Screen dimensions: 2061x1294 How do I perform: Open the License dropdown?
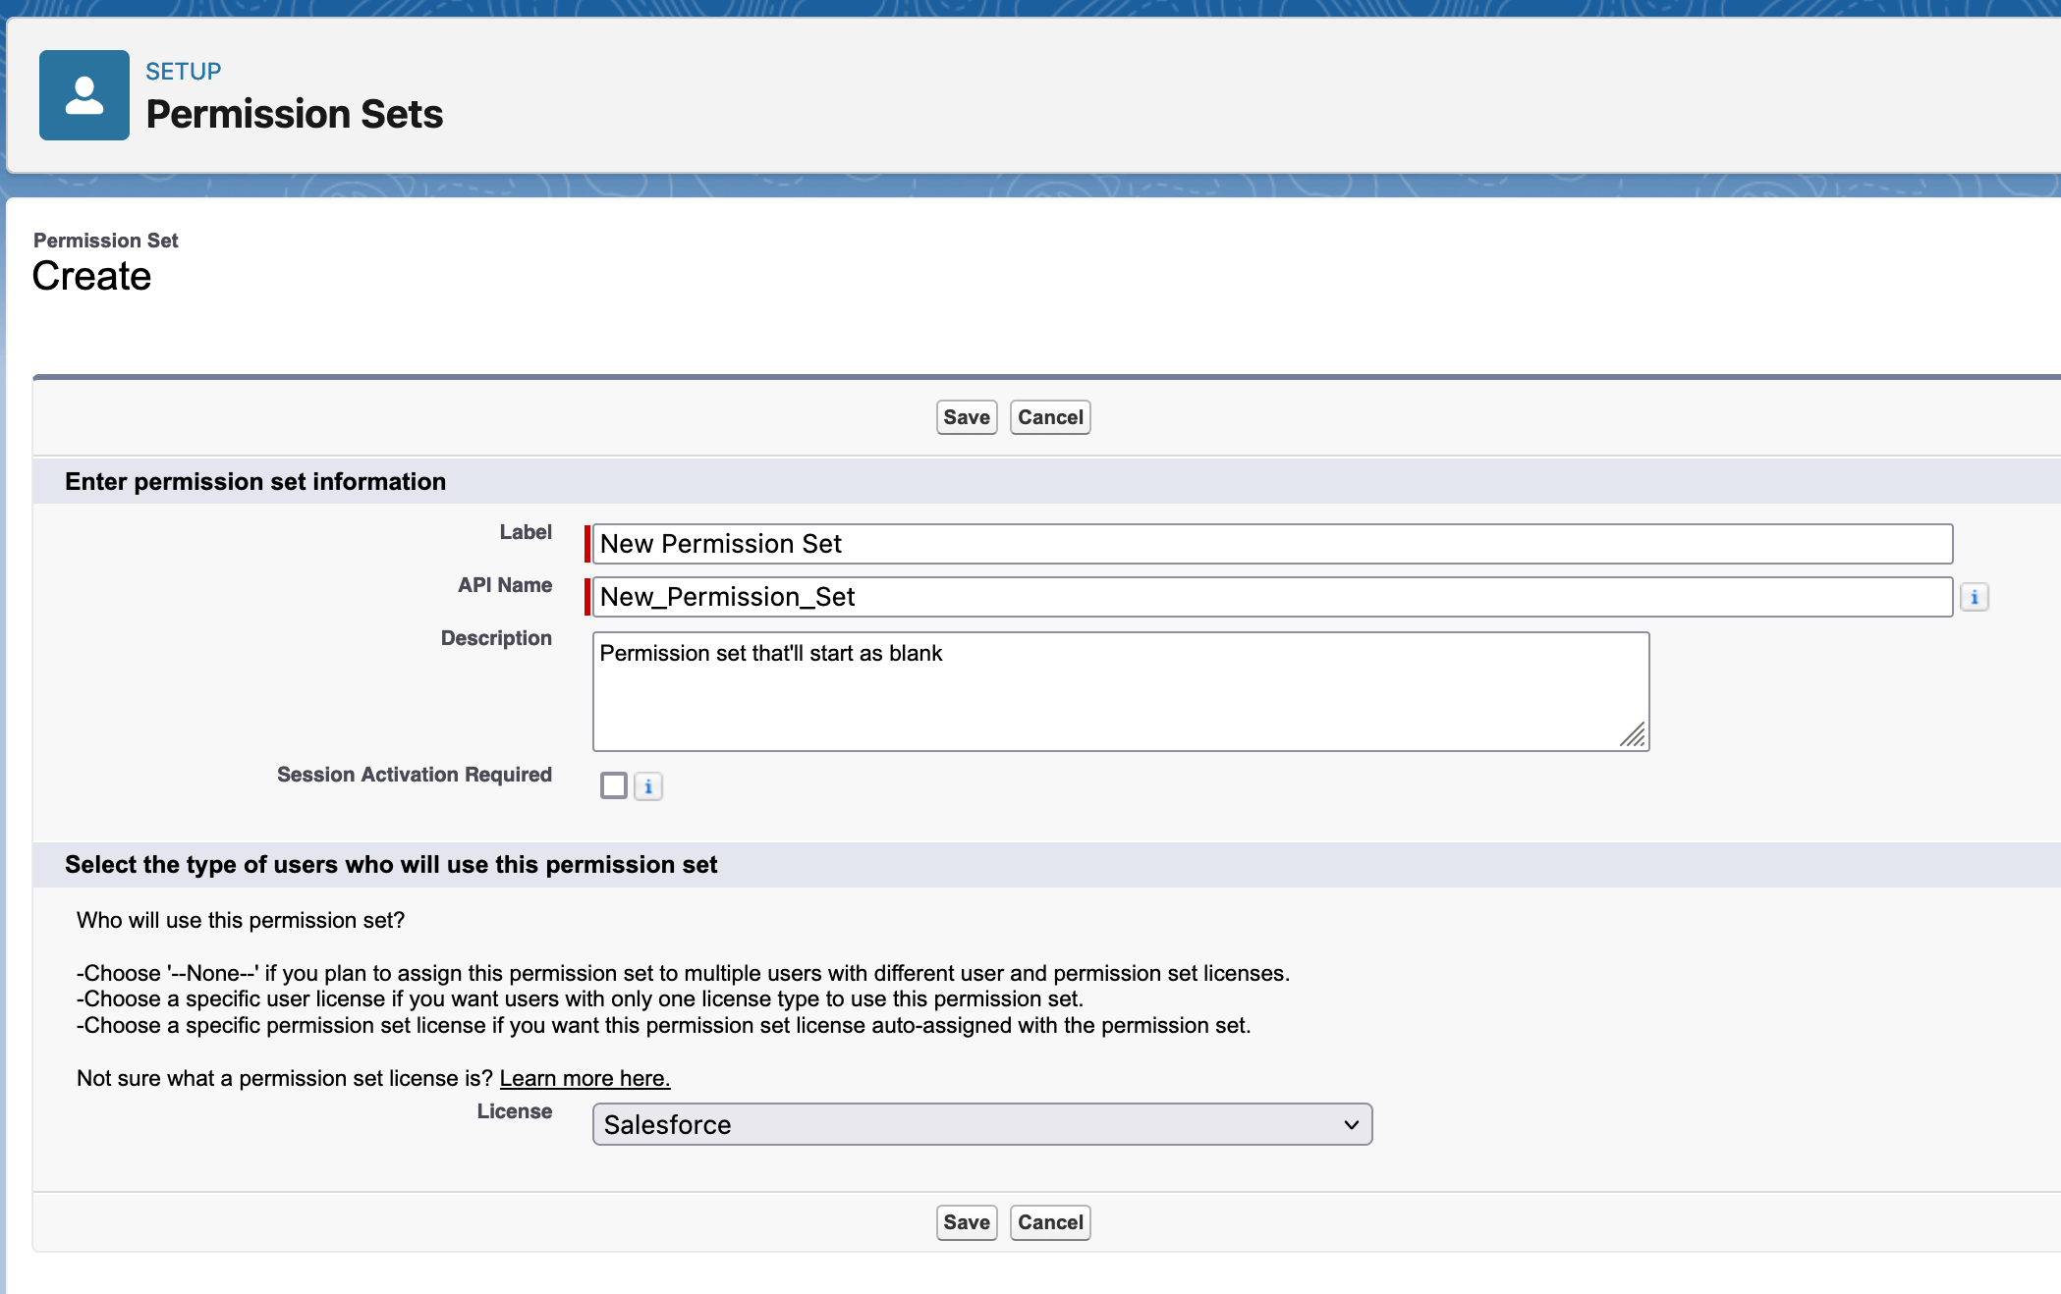pos(980,1124)
